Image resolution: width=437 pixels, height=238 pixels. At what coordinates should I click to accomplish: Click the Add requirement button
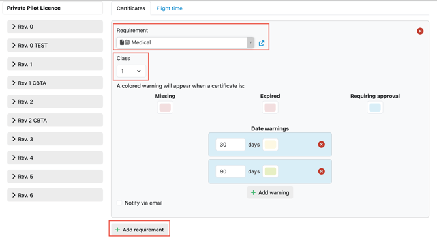pyautogui.click(x=140, y=230)
